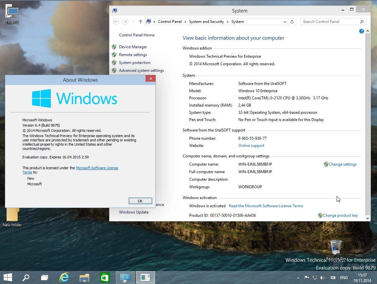This screenshot has width=377, height=284.
Task: Click the 'Windows 10 Enterprise' model value
Action: click(258, 91)
